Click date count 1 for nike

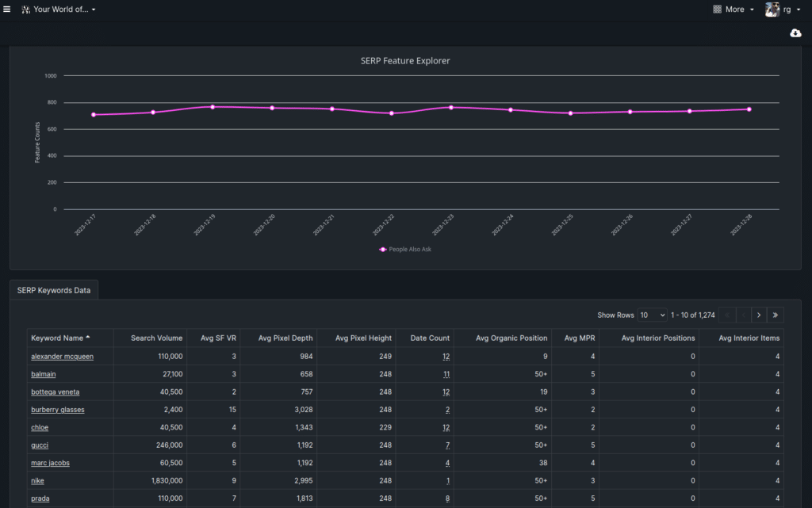coord(448,480)
